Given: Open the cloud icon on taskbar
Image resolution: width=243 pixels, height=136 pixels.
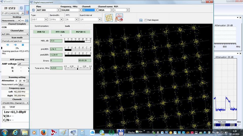Looking at the screenshot, I should pyautogui.click(x=92, y=133).
